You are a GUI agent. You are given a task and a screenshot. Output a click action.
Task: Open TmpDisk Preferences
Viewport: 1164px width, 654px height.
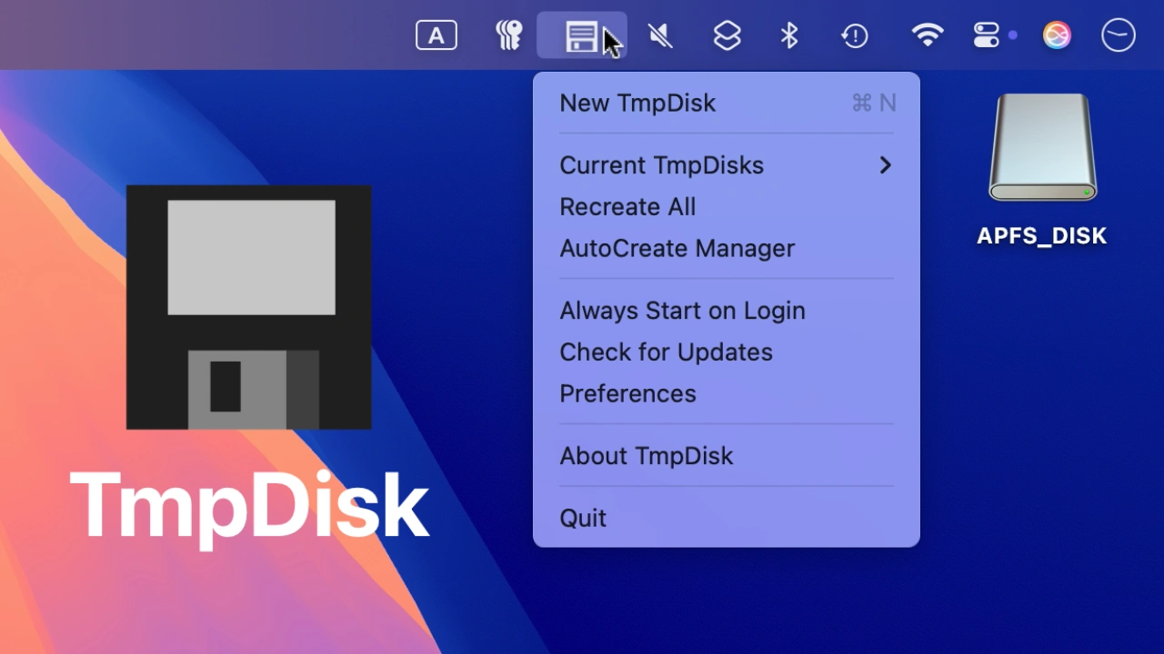coord(627,394)
